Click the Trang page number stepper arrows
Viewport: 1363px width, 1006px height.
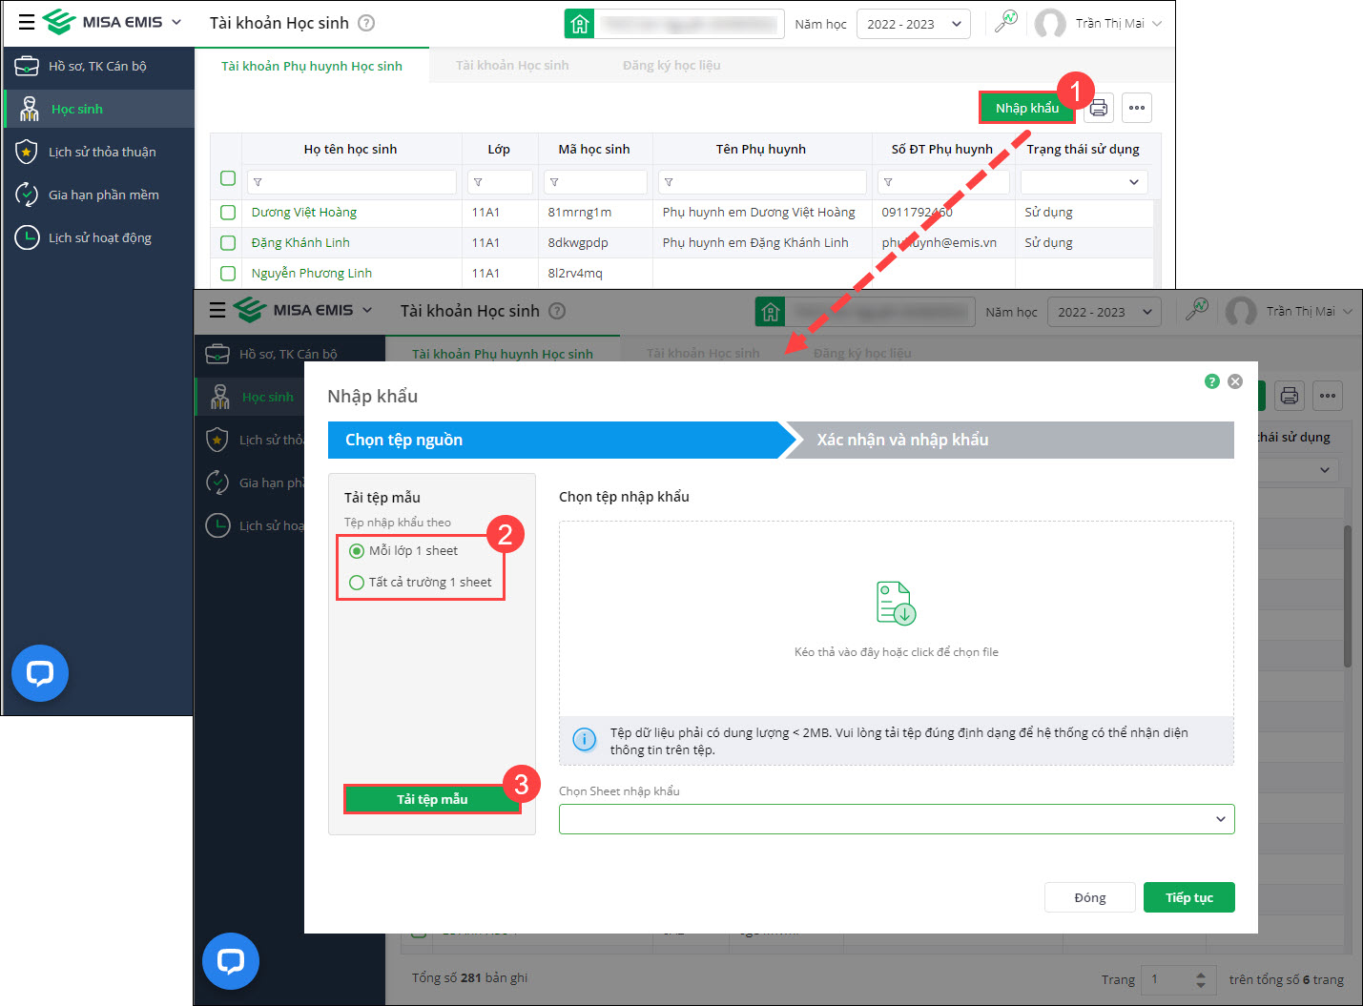click(x=1200, y=979)
